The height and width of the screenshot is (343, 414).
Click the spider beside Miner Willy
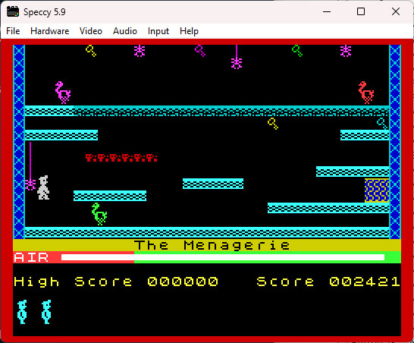pos(30,184)
